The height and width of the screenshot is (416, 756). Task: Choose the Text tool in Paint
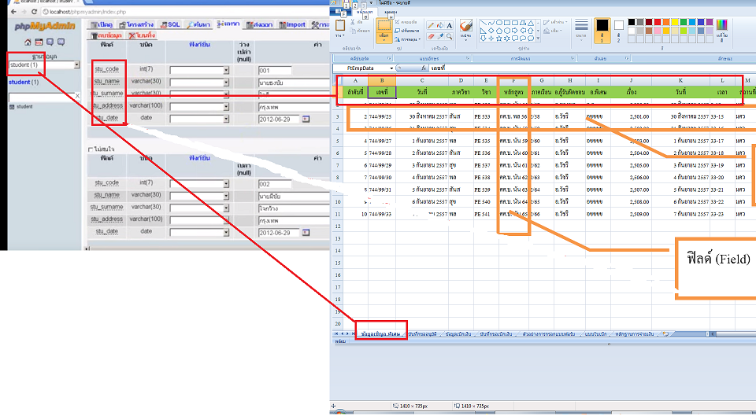tap(450, 25)
